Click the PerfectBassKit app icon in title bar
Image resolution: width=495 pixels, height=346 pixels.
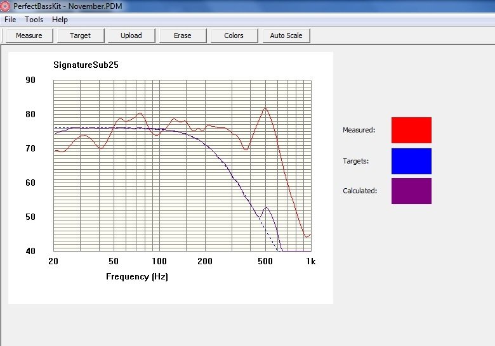tap(5, 6)
